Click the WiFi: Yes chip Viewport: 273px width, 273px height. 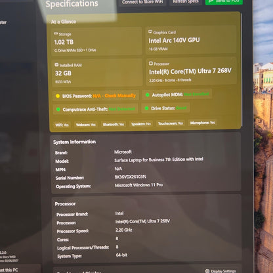(62, 125)
